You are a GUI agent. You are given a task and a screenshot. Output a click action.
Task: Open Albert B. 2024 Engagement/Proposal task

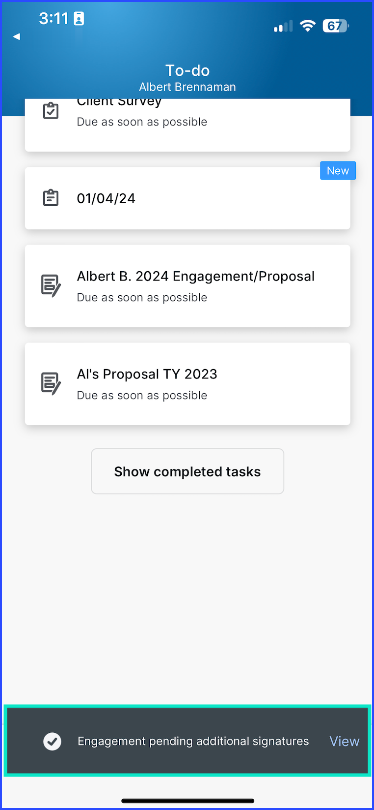pyautogui.click(x=187, y=286)
